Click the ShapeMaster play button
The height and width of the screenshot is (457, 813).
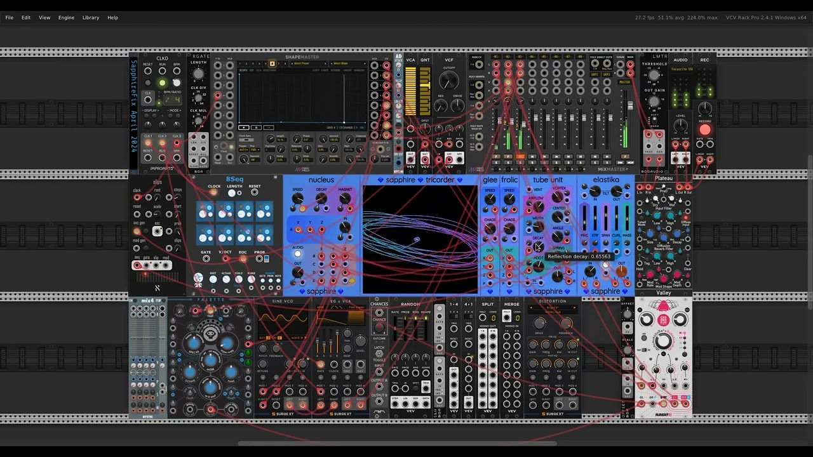point(244,128)
